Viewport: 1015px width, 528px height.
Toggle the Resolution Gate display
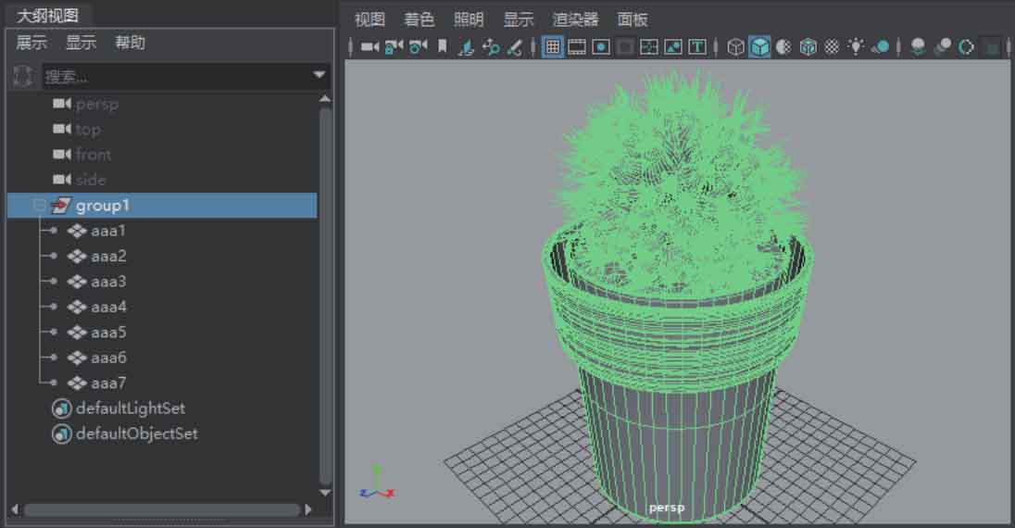tap(601, 46)
